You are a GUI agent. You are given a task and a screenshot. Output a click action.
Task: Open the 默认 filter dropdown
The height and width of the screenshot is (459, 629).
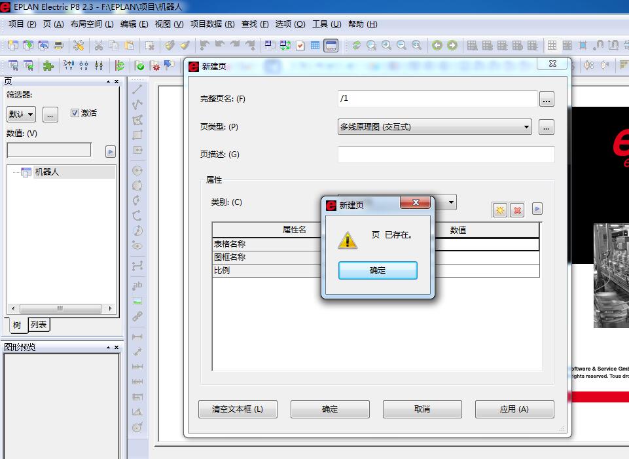(22, 115)
